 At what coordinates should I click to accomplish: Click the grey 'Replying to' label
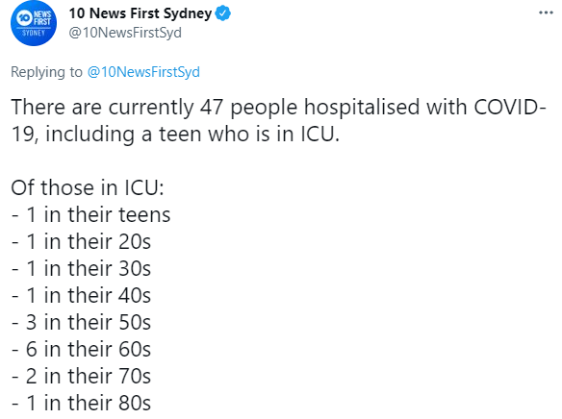click(x=46, y=72)
